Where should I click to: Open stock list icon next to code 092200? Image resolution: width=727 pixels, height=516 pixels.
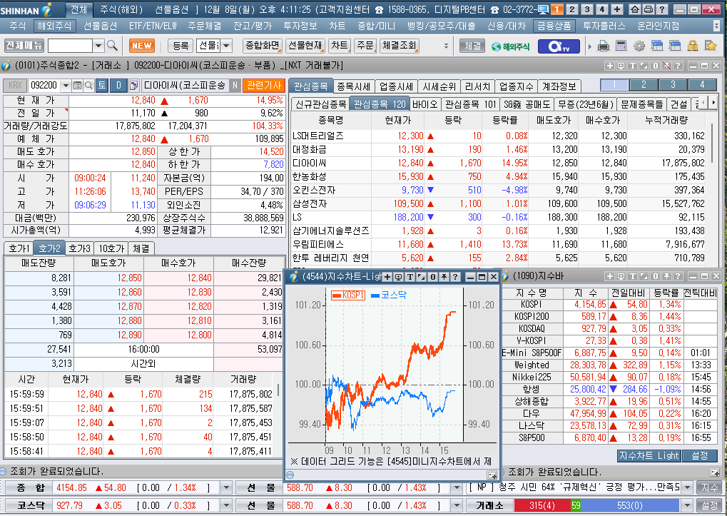coord(78,86)
